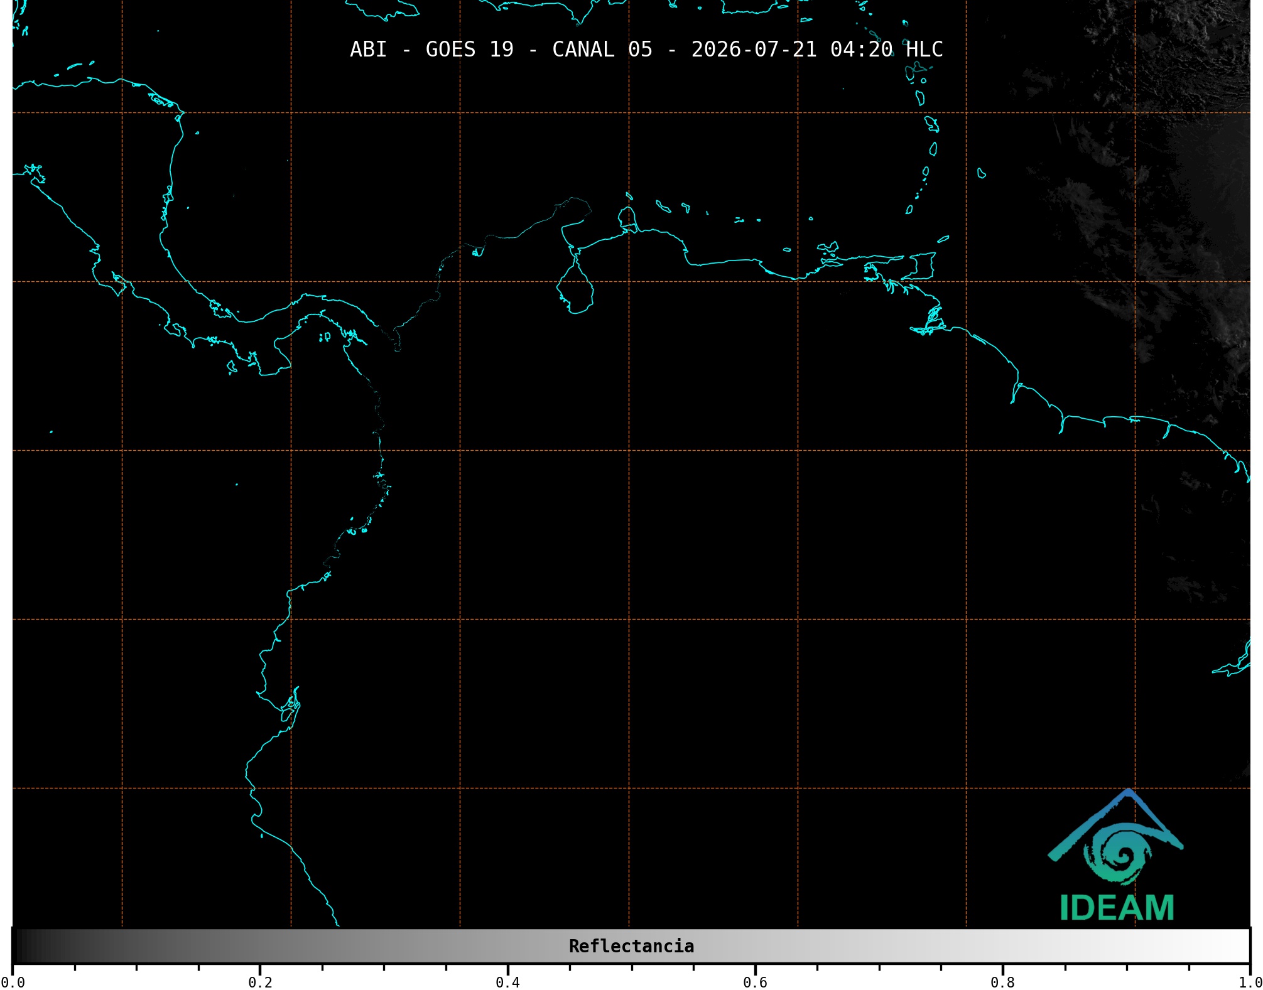The width and height of the screenshot is (1263, 990).
Task: Click the '0.6' colorbar tick label
Action: click(755, 982)
